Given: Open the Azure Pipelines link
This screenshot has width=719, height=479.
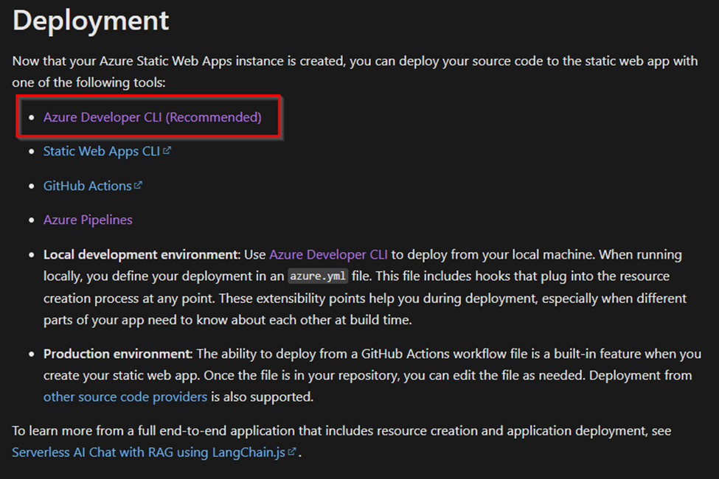Looking at the screenshot, I should 88,220.
